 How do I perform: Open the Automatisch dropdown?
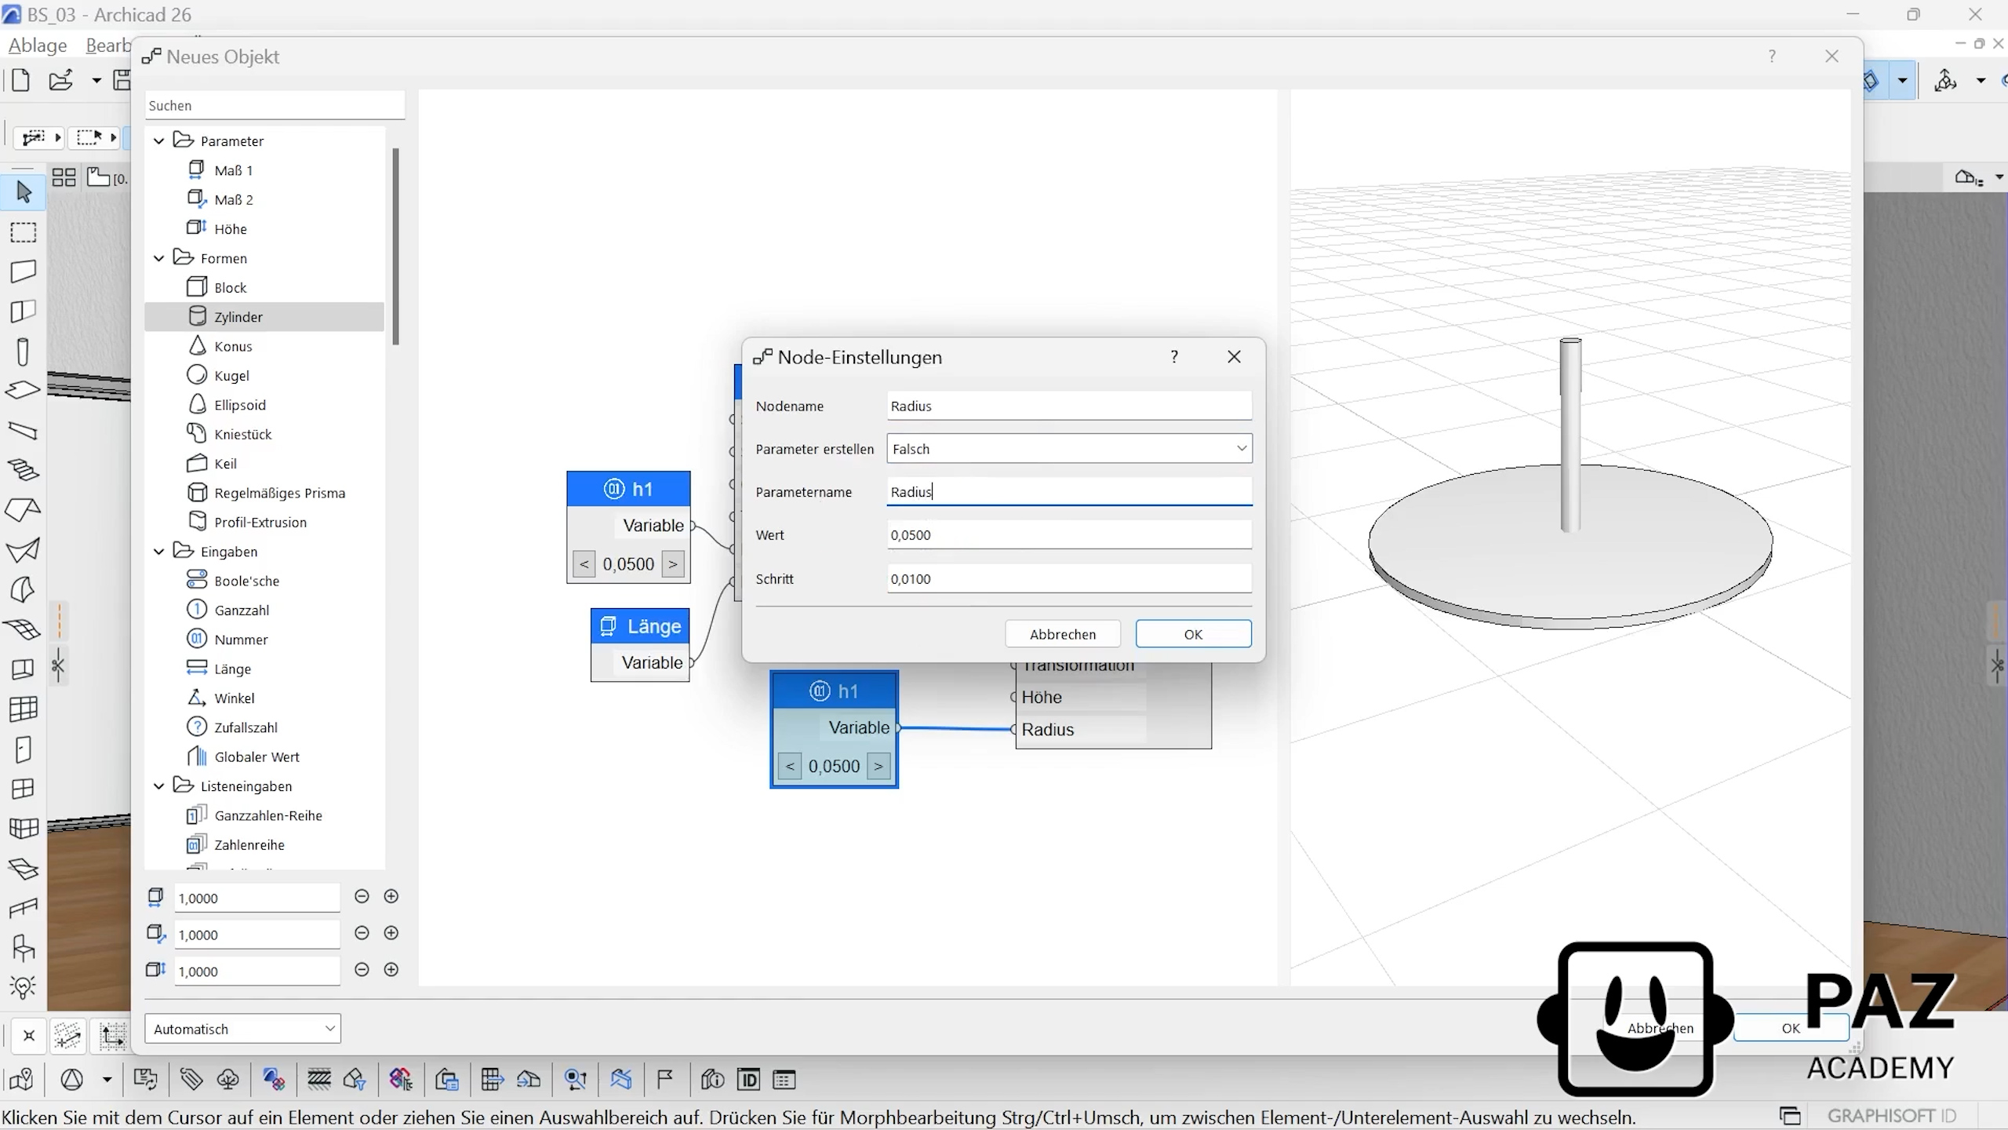click(242, 1029)
